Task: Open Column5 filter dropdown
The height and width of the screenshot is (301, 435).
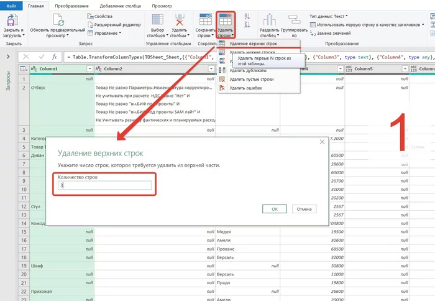Action: [x=405, y=68]
